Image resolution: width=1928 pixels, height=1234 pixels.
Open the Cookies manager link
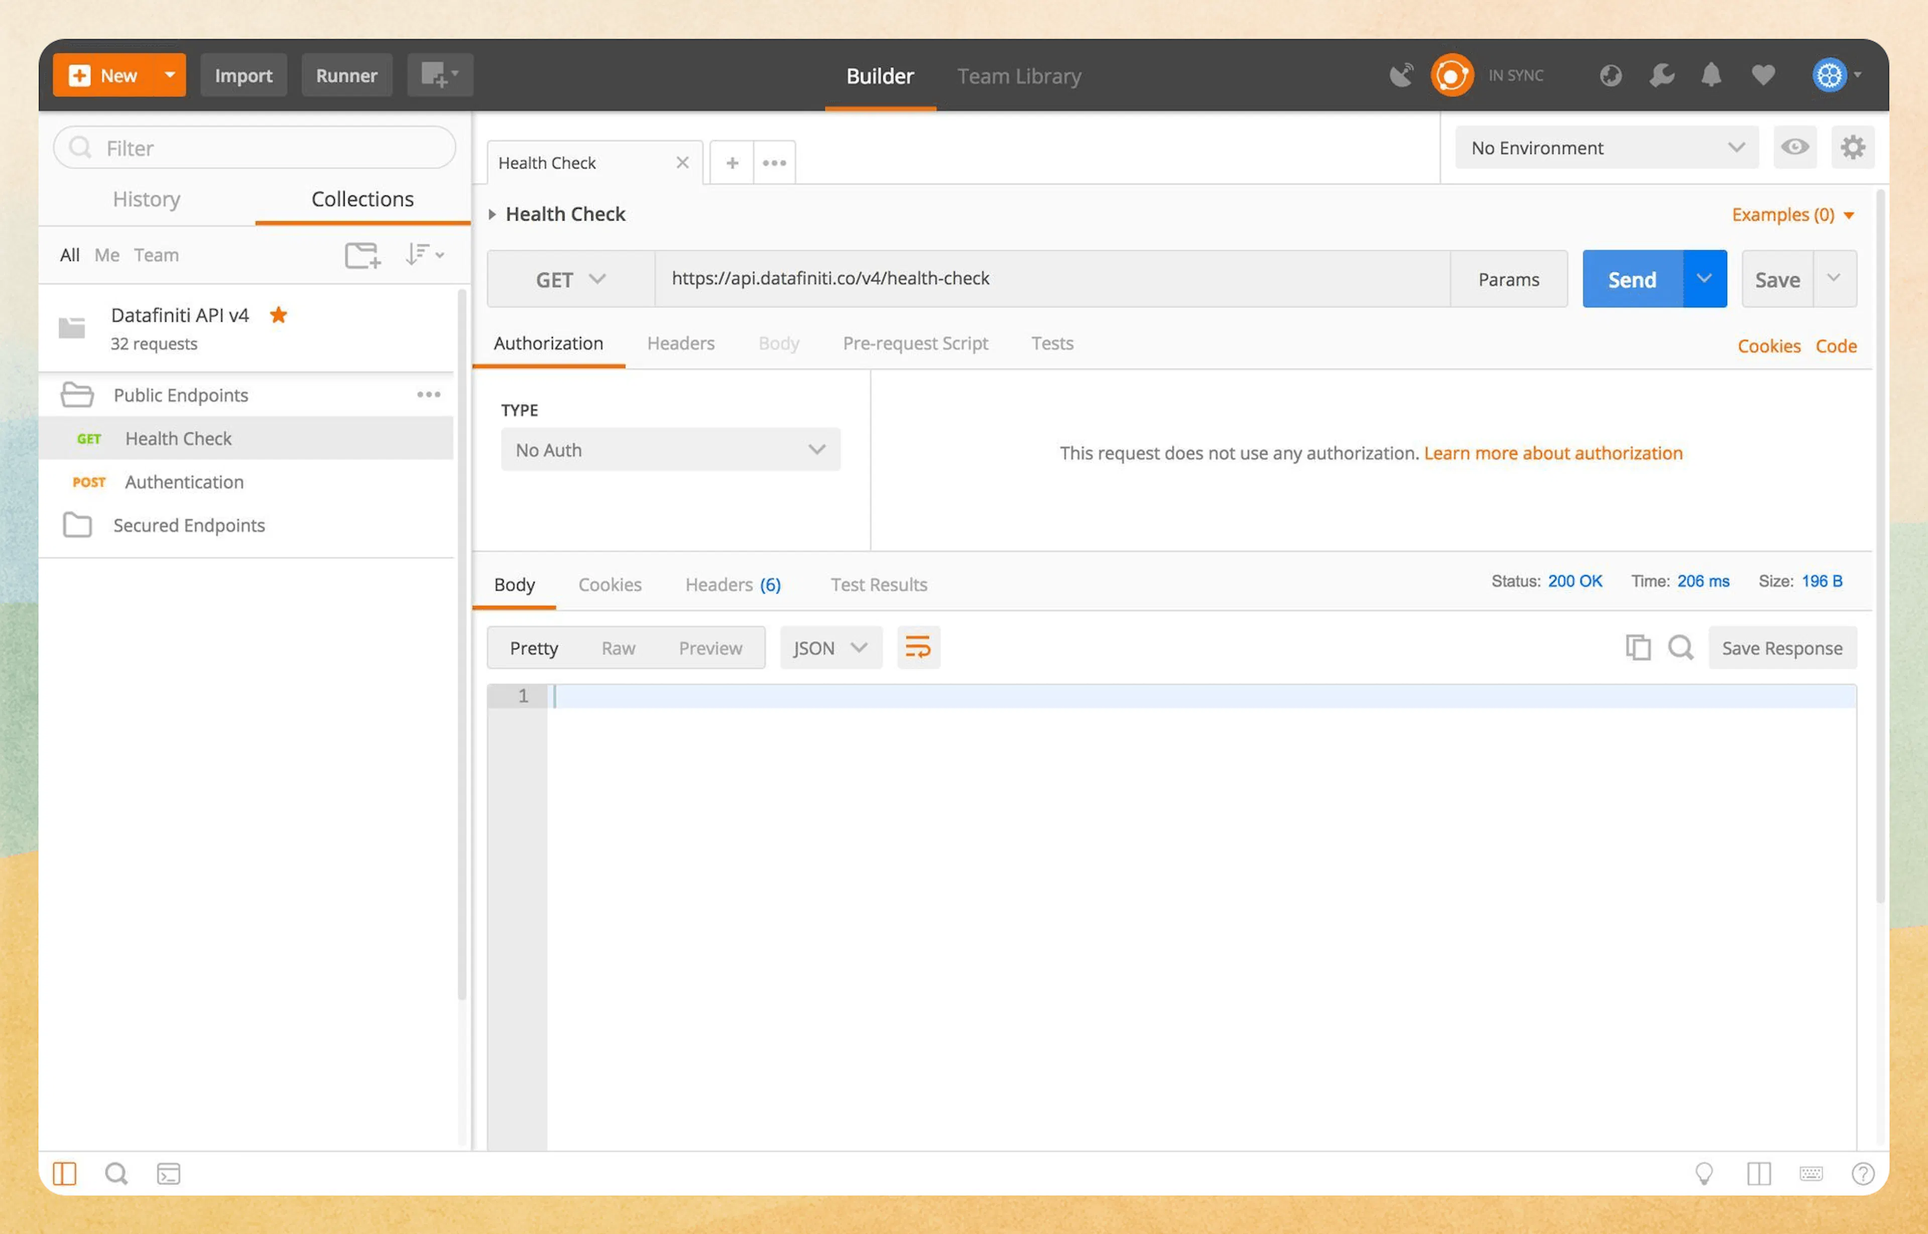coord(1768,345)
